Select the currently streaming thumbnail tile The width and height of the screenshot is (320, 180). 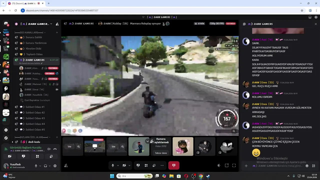[95, 146]
